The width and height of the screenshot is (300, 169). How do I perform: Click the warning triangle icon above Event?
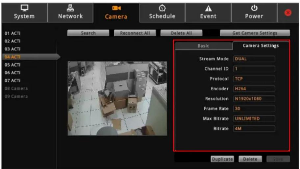(208, 9)
